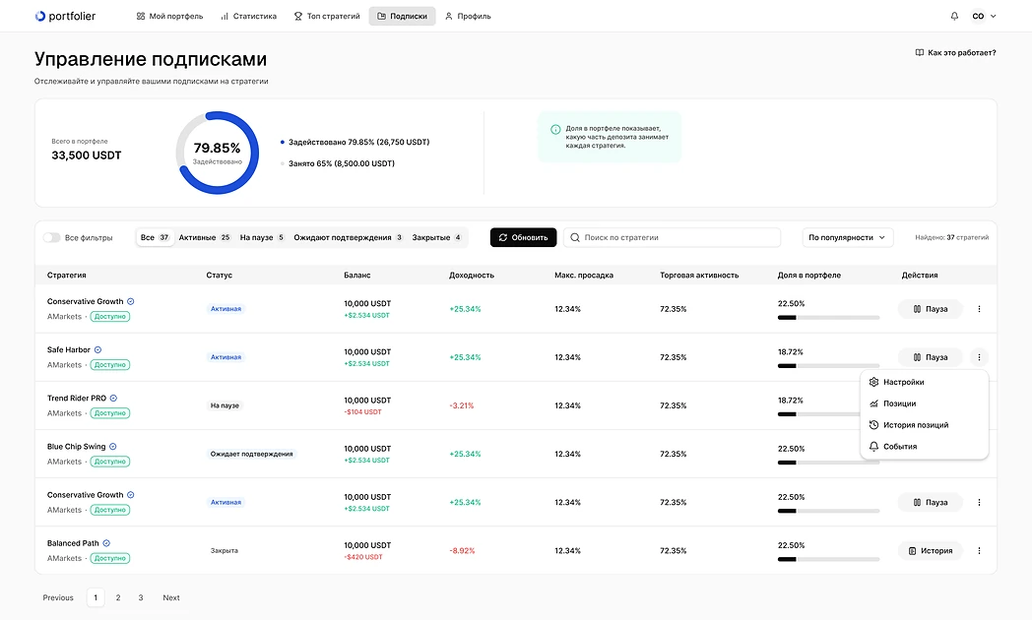Screen dimensions: 1032x620
Task: Pause the Safe Harbor strategy
Action: pos(930,357)
